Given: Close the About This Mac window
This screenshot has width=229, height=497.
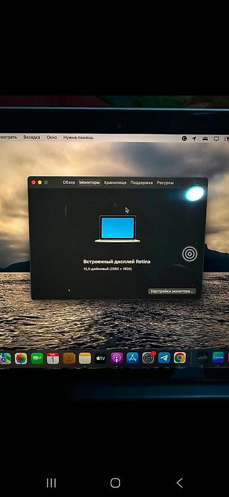Looking at the screenshot, I should 33,182.
